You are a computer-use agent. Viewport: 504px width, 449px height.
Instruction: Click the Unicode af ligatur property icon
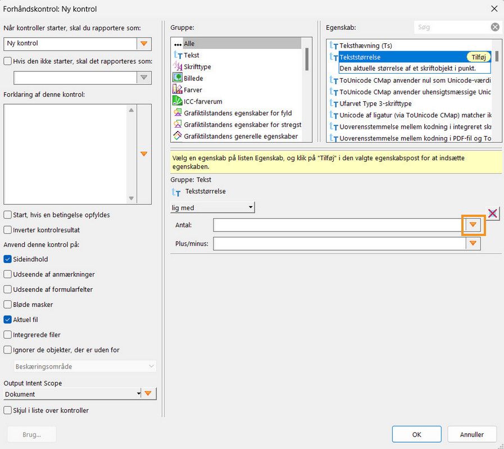[x=334, y=115]
